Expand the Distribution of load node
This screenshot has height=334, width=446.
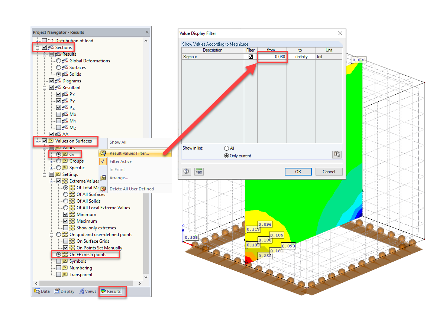(x=37, y=41)
